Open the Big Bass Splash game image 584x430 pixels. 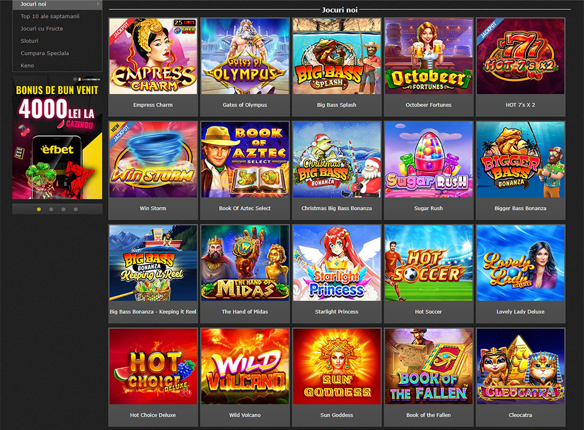coord(337,56)
